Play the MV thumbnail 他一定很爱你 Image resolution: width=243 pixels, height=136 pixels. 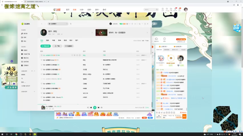pos(101,32)
